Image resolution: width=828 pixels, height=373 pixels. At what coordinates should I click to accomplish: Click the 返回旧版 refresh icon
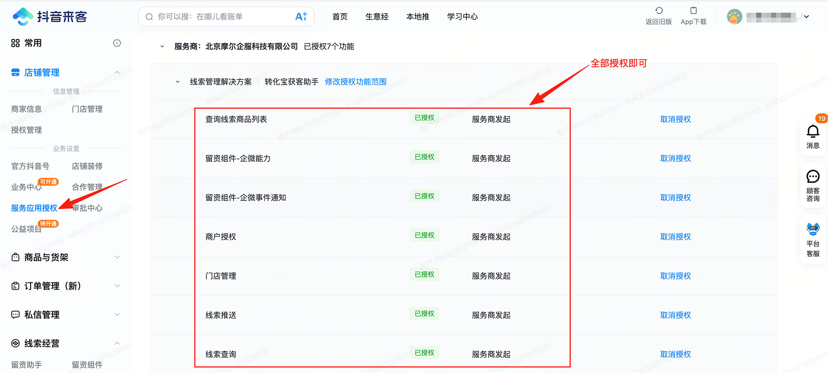pos(659,11)
